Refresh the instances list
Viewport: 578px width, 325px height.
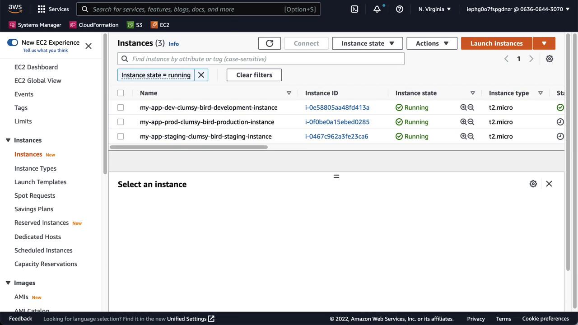click(270, 43)
